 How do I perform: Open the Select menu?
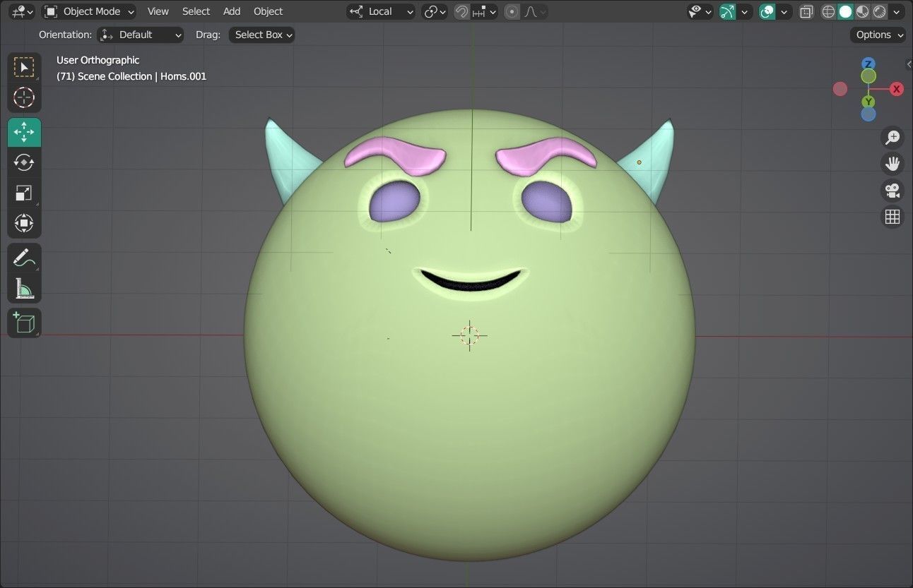tap(196, 11)
